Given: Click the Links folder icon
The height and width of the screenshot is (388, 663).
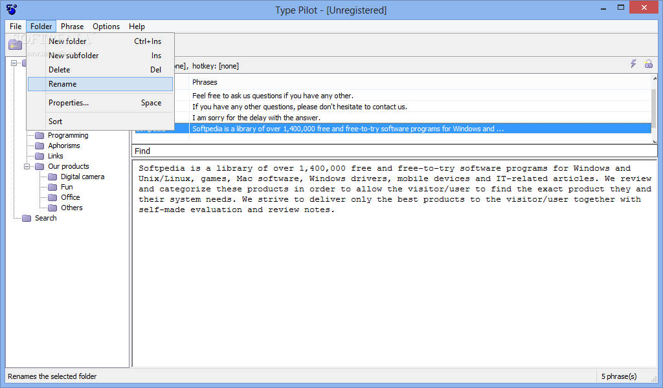Looking at the screenshot, I should pos(39,156).
